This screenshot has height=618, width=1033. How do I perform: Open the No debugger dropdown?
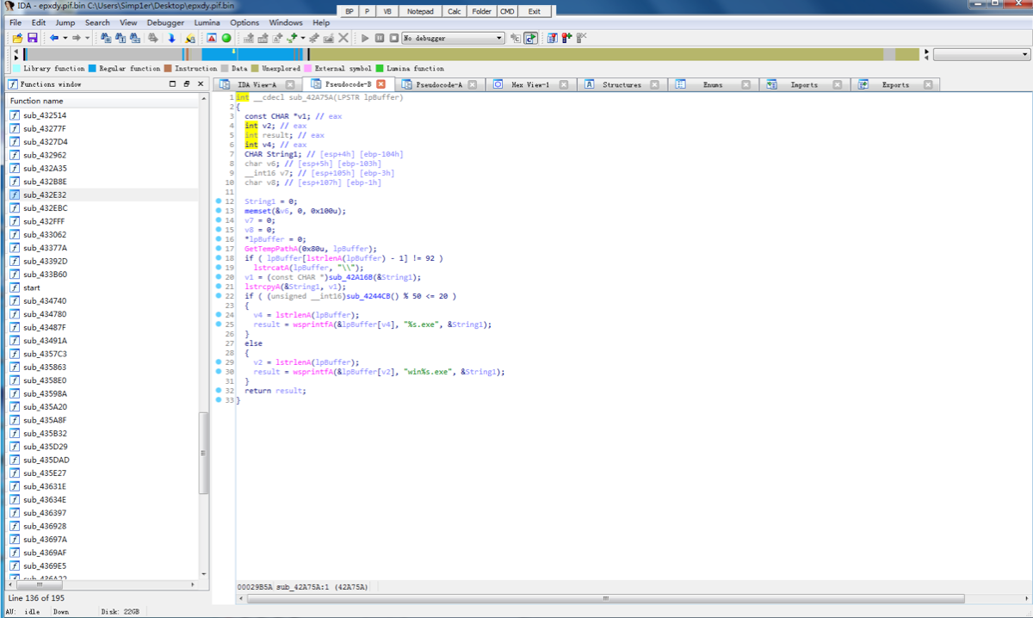(453, 38)
